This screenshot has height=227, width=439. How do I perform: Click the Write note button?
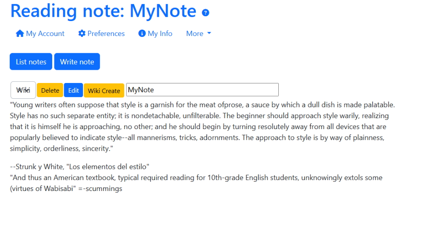pyautogui.click(x=77, y=61)
